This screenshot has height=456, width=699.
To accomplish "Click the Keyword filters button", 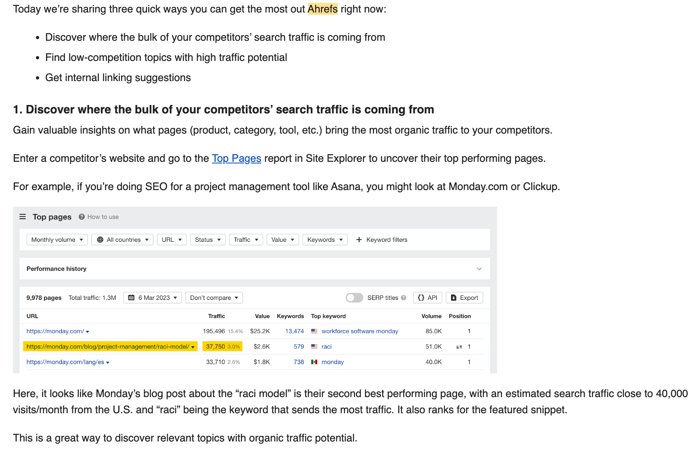I will 382,240.
